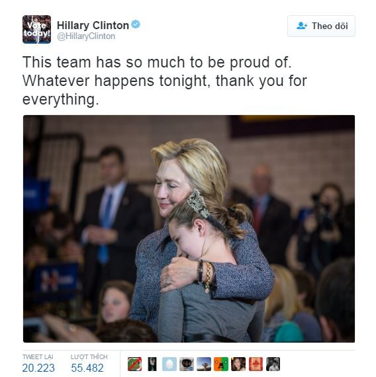Click the LƯỢT THÍCH label

(89, 356)
